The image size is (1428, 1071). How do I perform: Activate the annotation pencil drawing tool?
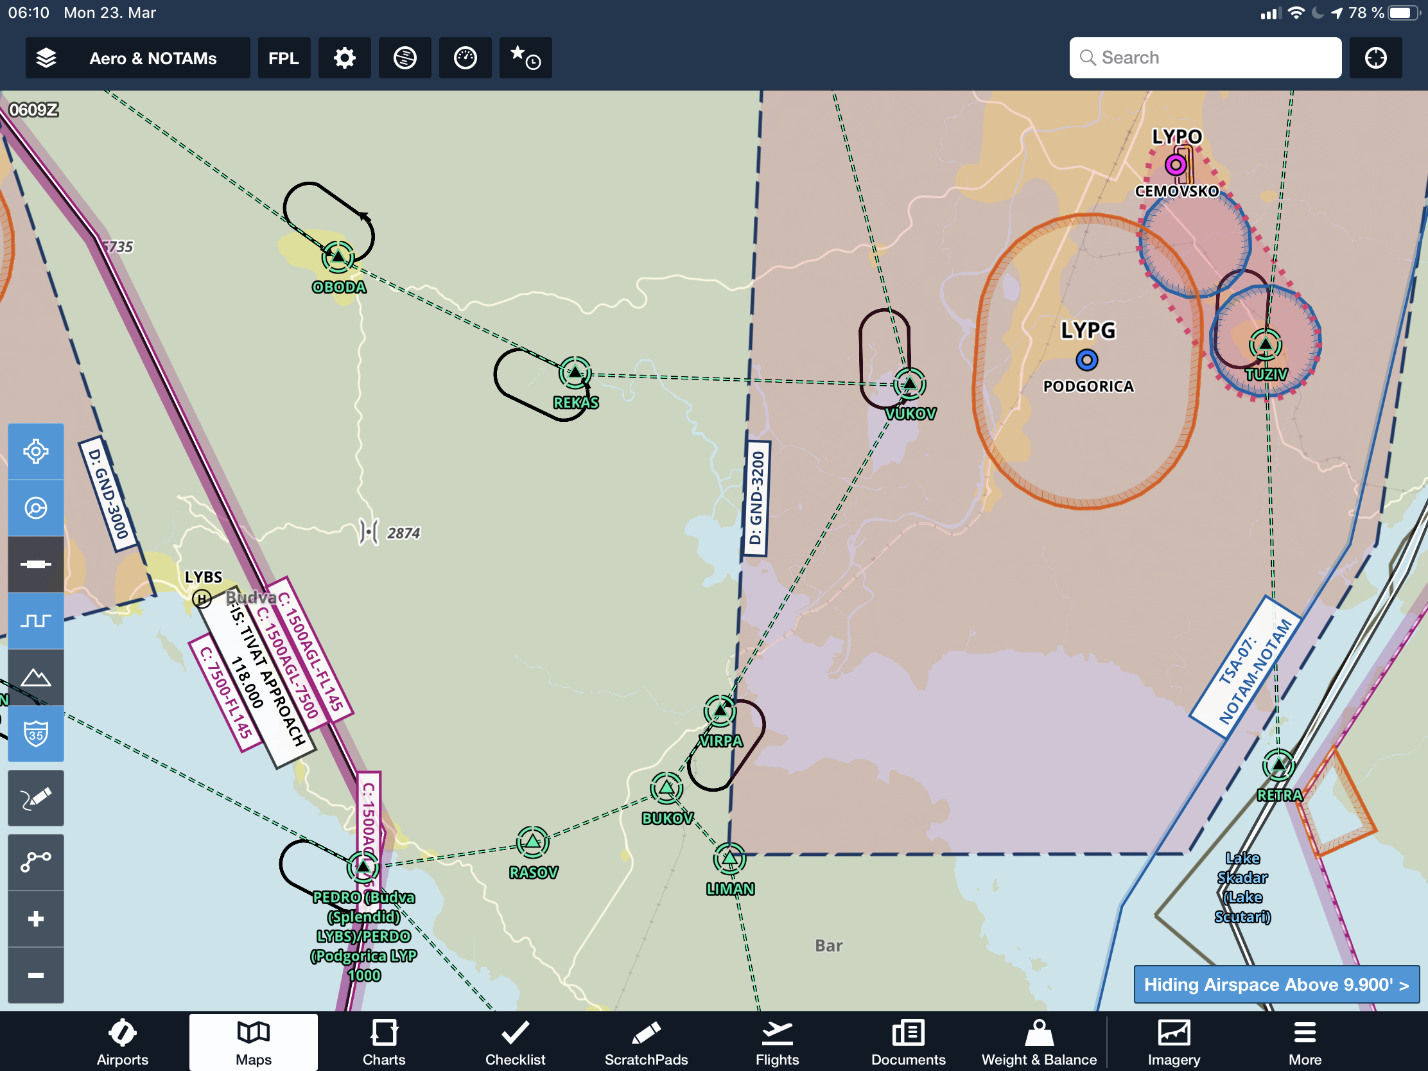(35, 798)
